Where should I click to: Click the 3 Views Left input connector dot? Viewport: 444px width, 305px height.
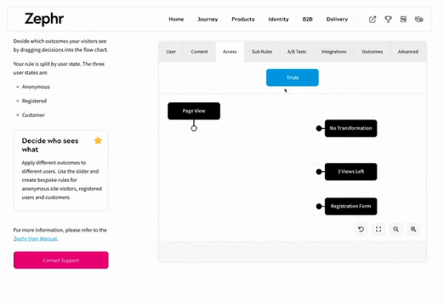coord(319,172)
